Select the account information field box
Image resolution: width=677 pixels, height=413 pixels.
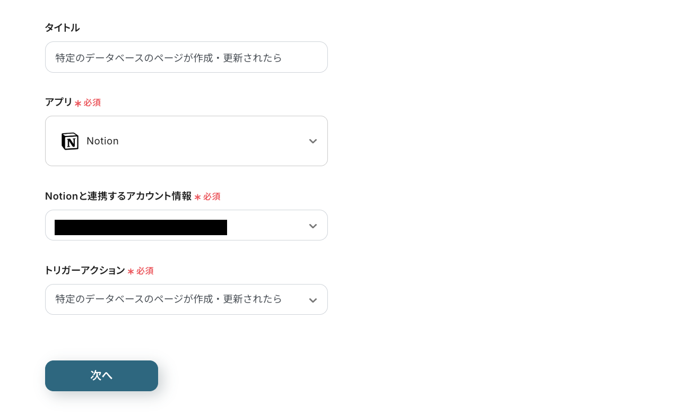[186, 225]
